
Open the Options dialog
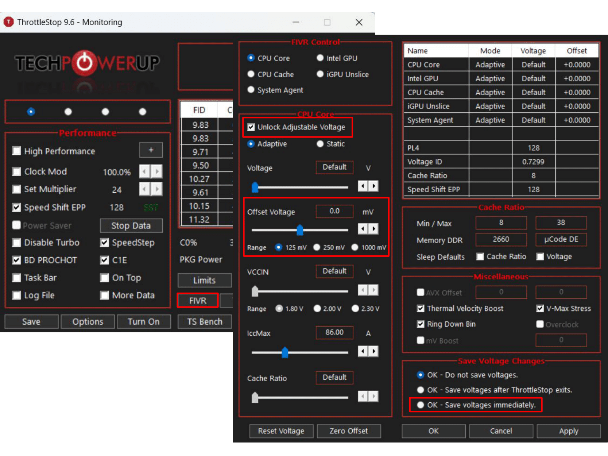tap(88, 321)
